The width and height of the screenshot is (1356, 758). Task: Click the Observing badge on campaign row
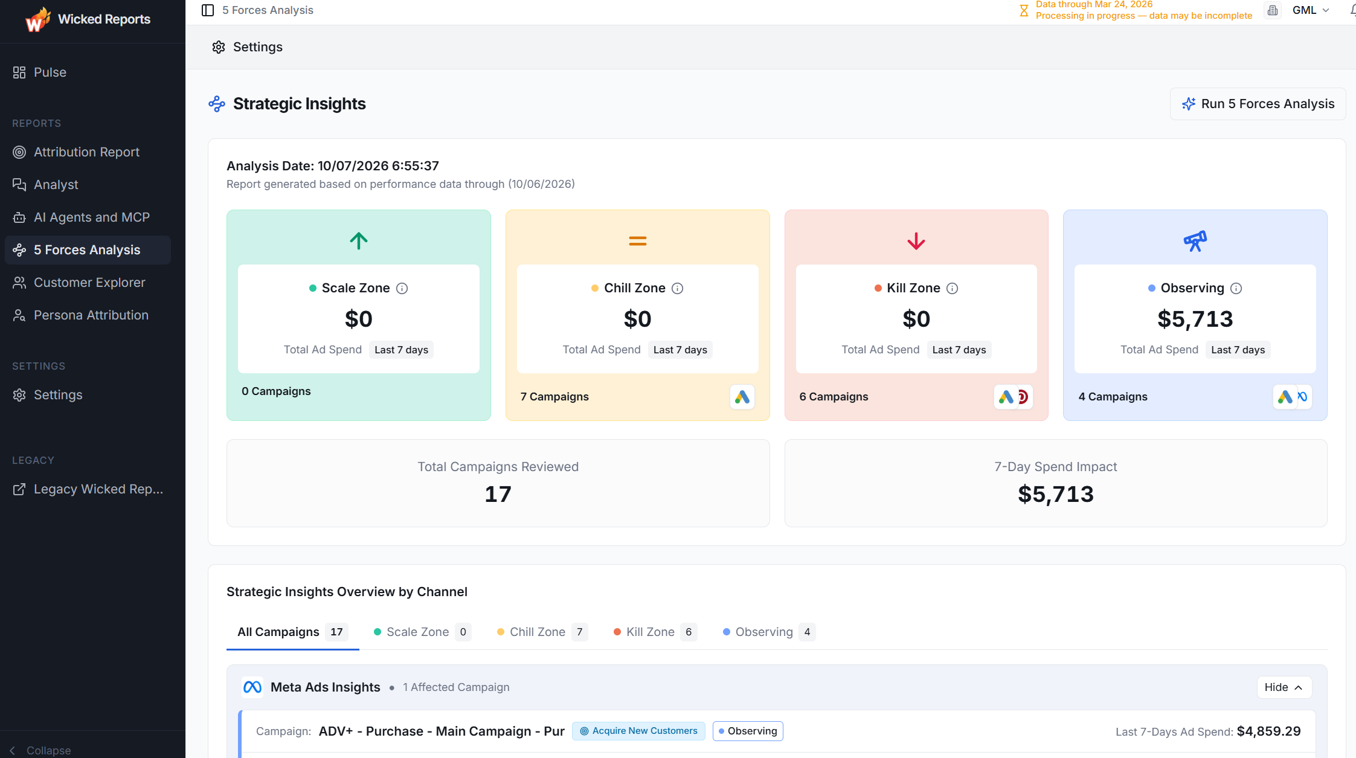coord(748,731)
